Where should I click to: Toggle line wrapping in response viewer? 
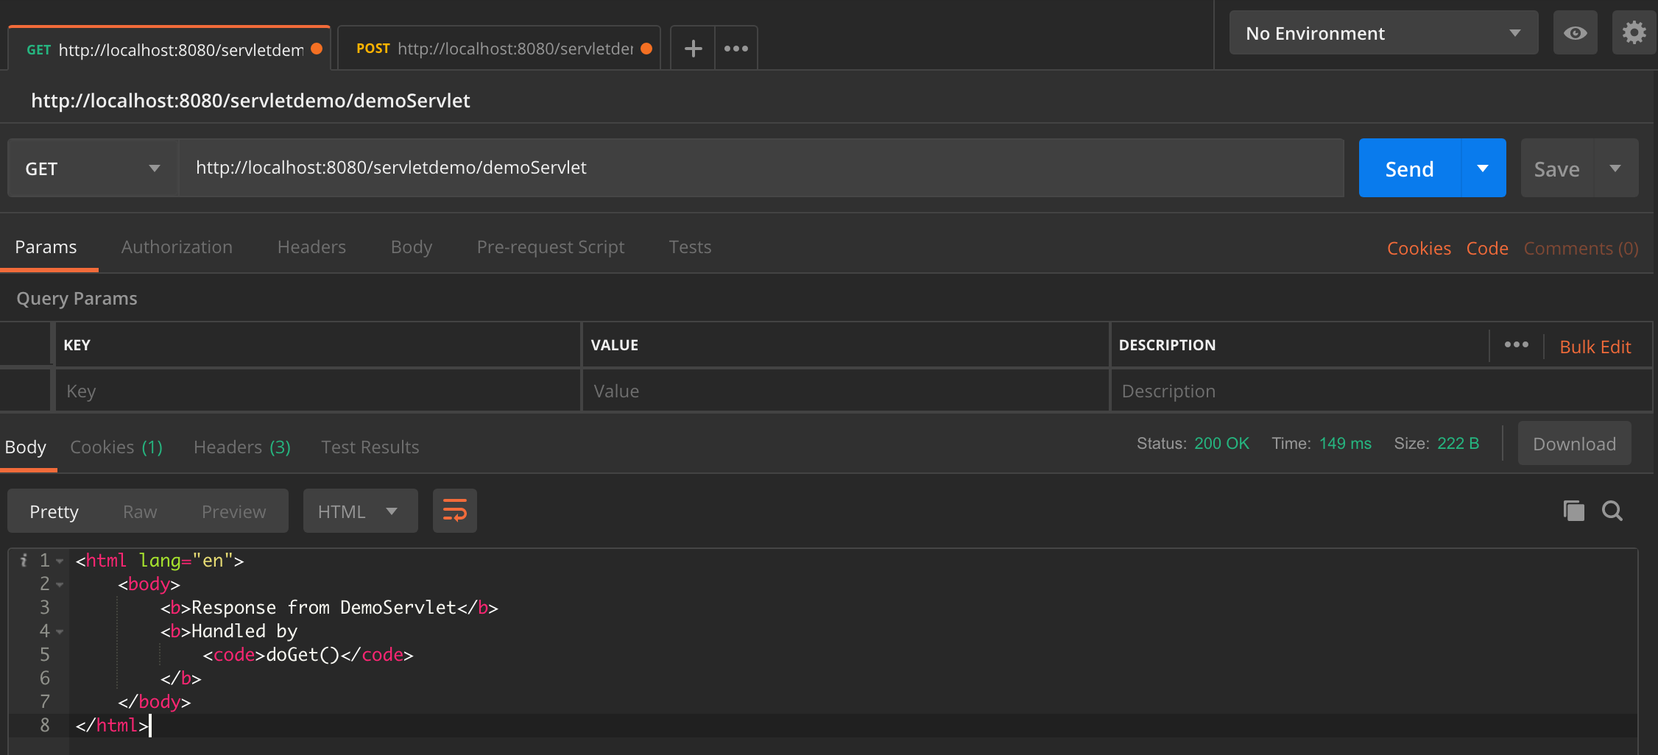(454, 510)
